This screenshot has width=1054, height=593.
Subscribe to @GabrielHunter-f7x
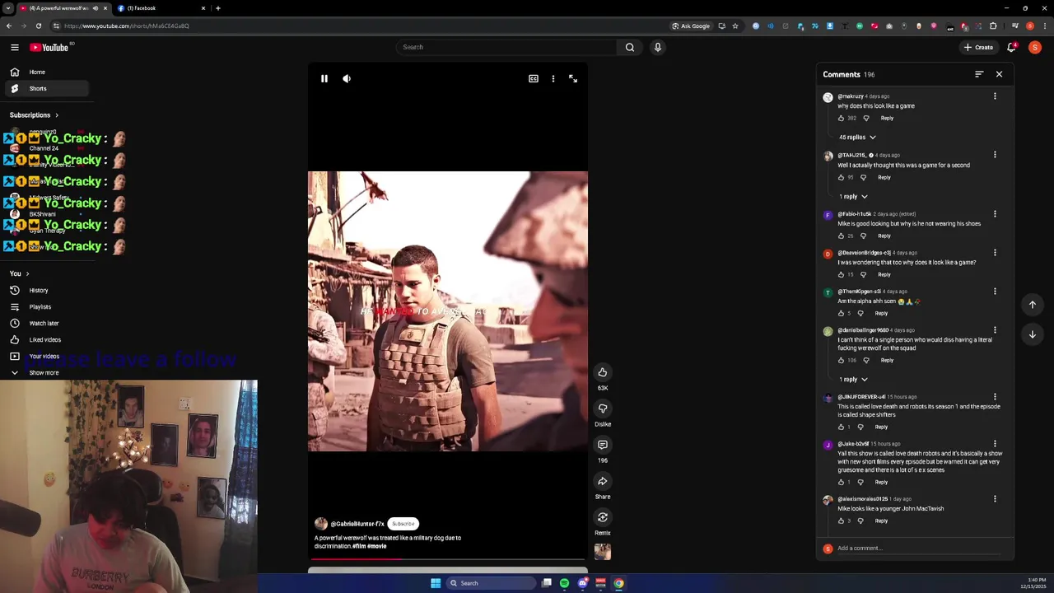403,524
